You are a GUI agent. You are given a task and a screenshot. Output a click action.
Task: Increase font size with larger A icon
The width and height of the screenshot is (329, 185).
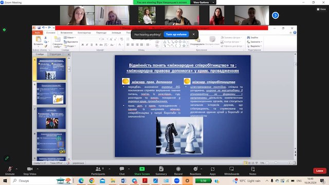pos(111,39)
